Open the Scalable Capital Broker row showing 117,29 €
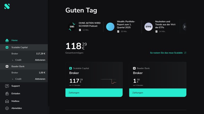The width and height of the screenshot is (204, 114). click(x=24, y=54)
